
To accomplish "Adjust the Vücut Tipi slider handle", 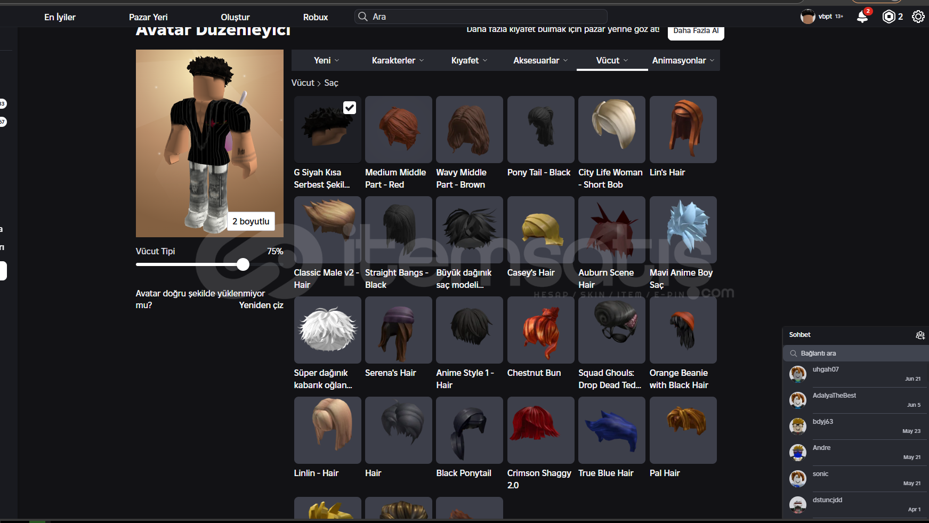I will click(x=243, y=264).
